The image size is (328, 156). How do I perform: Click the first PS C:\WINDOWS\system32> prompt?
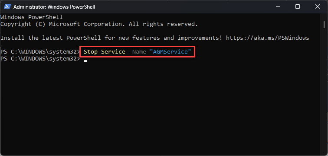[x=40, y=52]
